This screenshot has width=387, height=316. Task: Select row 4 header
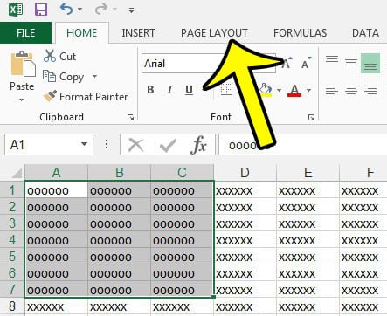pyautogui.click(x=12, y=240)
